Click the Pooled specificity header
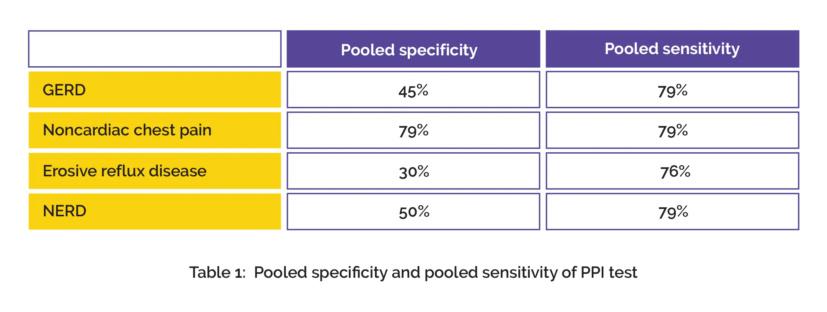 (x=409, y=50)
